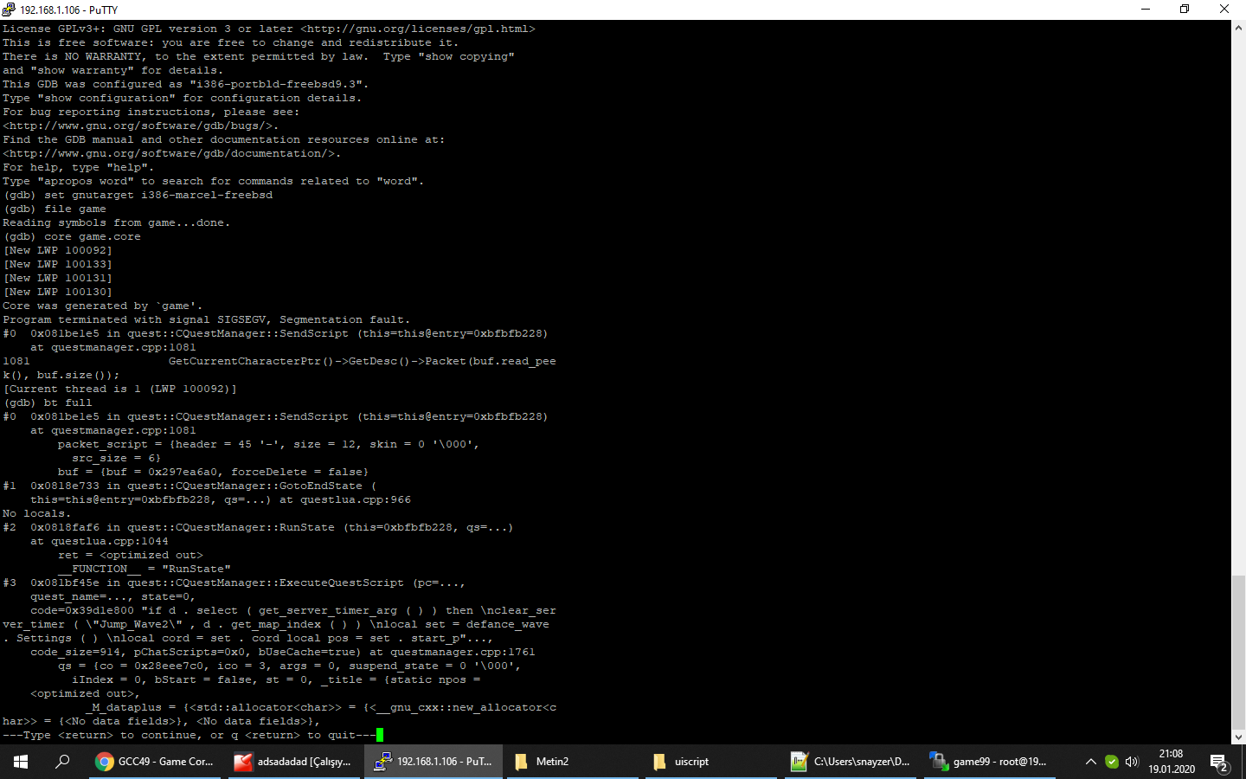Click "buf = {buf = 0x297ea6a0" line
Screen dimensions: 1246x779
click(x=214, y=472)
